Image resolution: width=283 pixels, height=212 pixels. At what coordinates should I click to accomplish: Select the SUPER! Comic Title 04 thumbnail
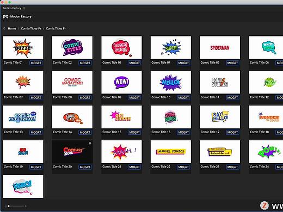171,47
